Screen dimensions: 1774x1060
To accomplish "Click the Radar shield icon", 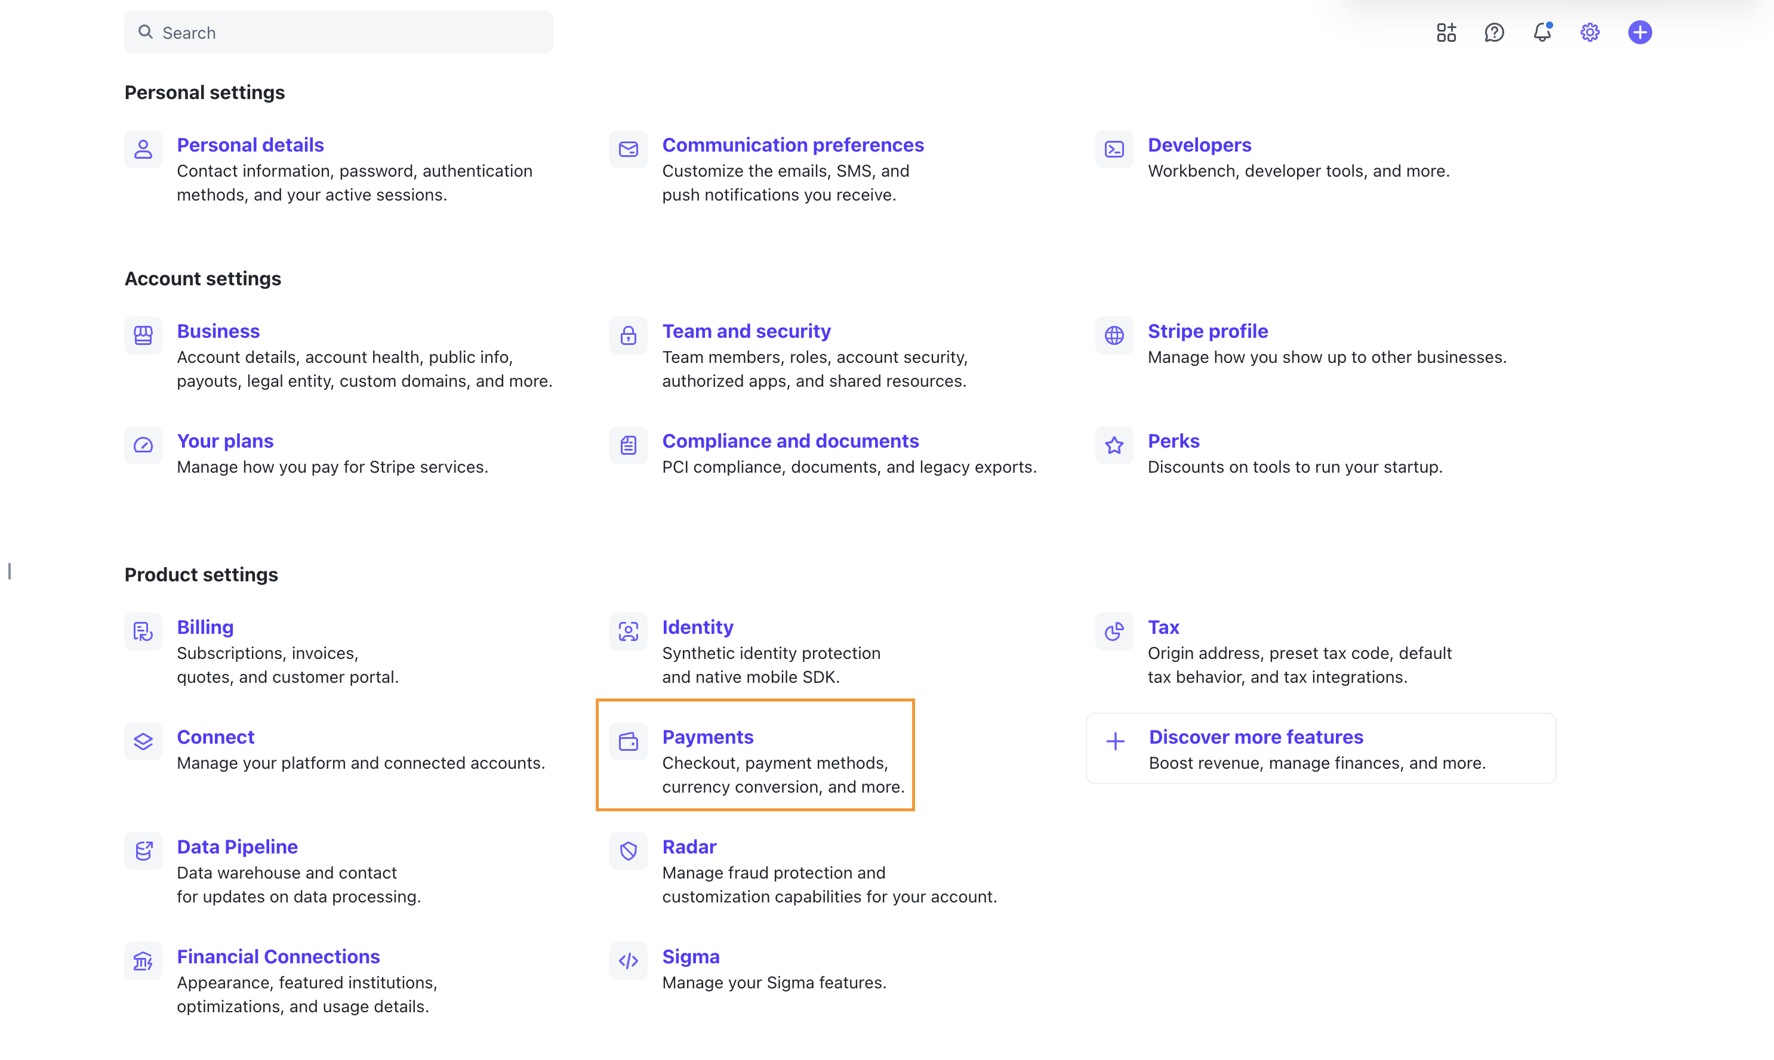I will [628, 851].
